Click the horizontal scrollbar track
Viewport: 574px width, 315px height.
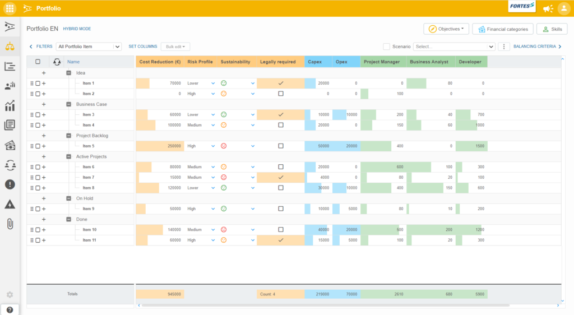point(326,305)
